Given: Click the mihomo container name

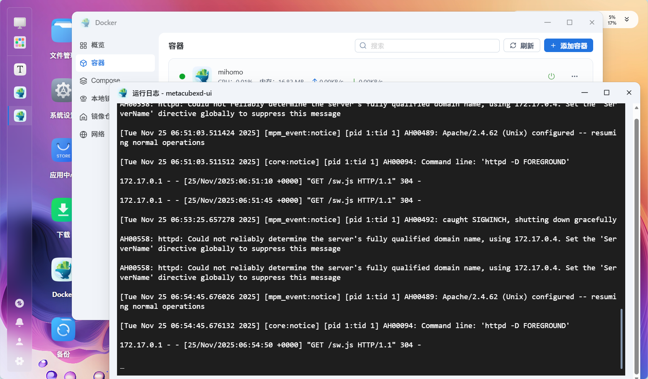Looking at the screenshot, I should click(231, 72).
